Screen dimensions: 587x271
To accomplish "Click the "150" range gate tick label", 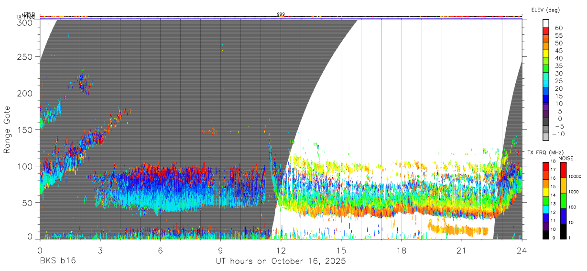I will 26,130.
